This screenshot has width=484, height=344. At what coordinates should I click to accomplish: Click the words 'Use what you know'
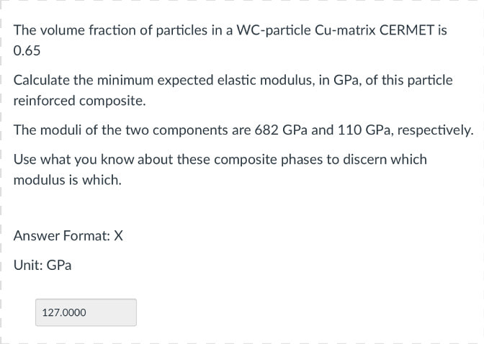coord(74,160)
